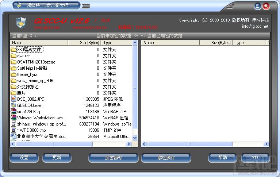The image size is (280, 177).
Task: Click the 设置 settings button
Action: pyautogui.click(x=24, y=158)
